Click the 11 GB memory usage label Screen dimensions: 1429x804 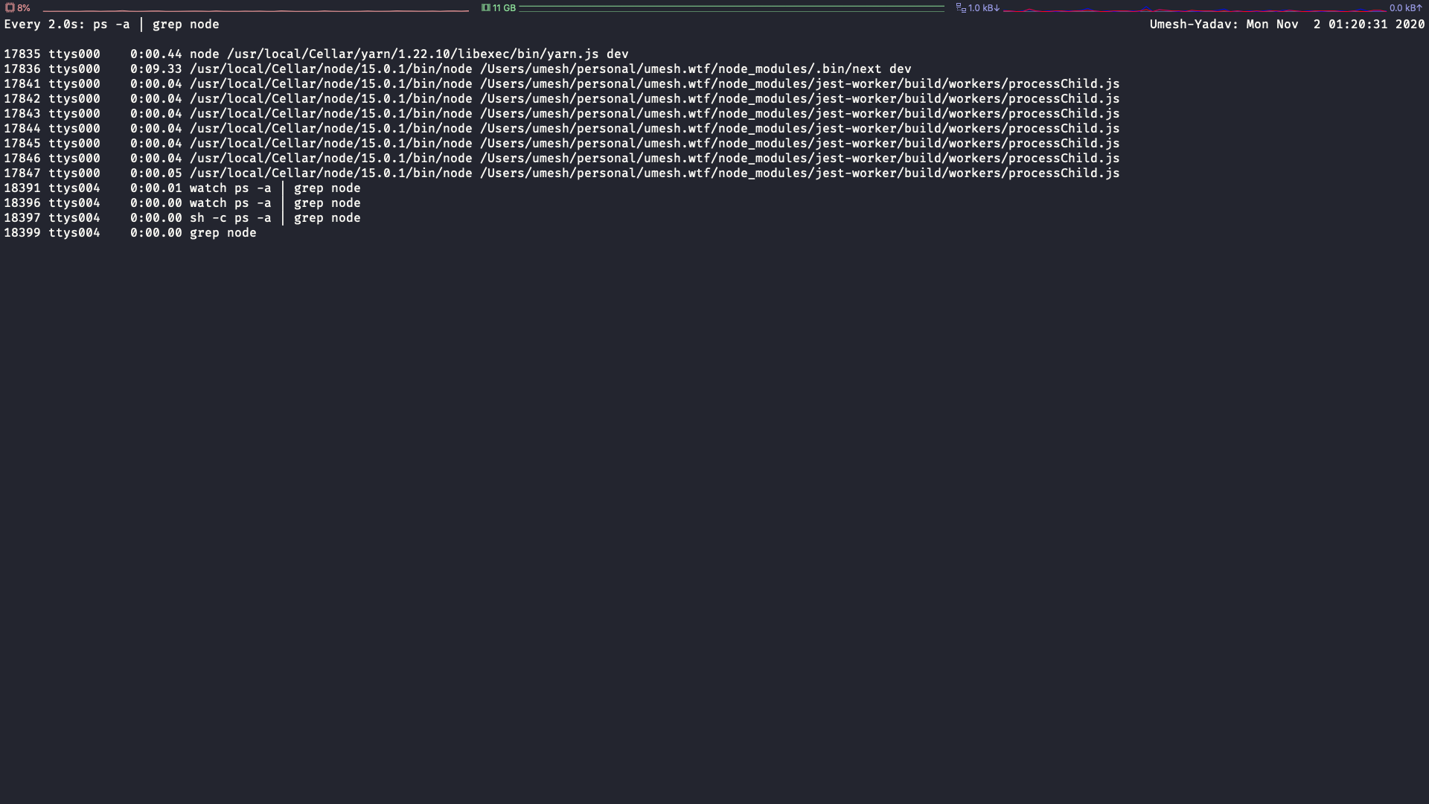pyautogui.click(x=503, y=8)
